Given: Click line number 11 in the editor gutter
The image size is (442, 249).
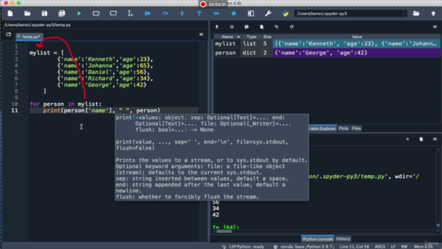Looking at the screenshot, I should click(x=15, y=111).
